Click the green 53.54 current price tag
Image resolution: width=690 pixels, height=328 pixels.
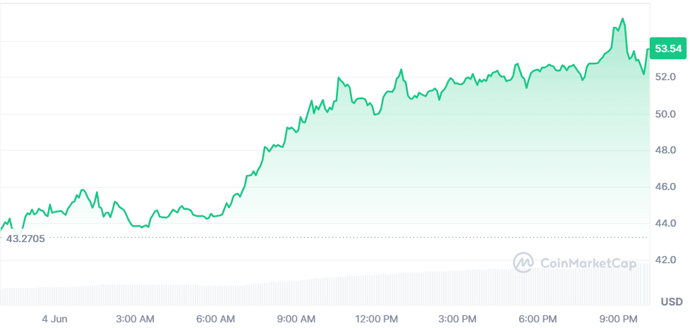tap(667, 49)
